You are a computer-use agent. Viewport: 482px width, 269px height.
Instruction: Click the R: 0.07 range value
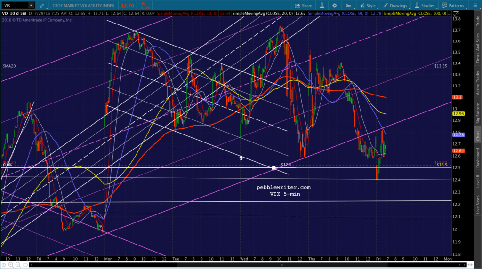pyautogui.click(x=148, y=14)
